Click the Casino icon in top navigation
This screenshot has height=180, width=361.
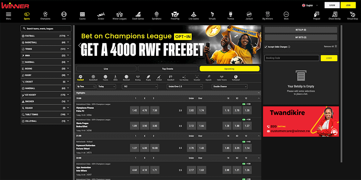click(x=82, y=15)
